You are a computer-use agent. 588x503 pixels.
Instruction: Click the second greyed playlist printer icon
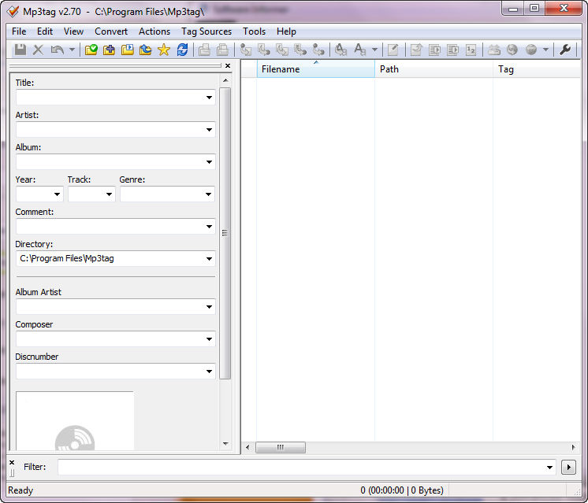coord(223,50)
